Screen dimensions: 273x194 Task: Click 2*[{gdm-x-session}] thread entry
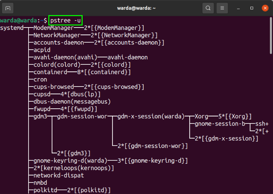[226, 138]
